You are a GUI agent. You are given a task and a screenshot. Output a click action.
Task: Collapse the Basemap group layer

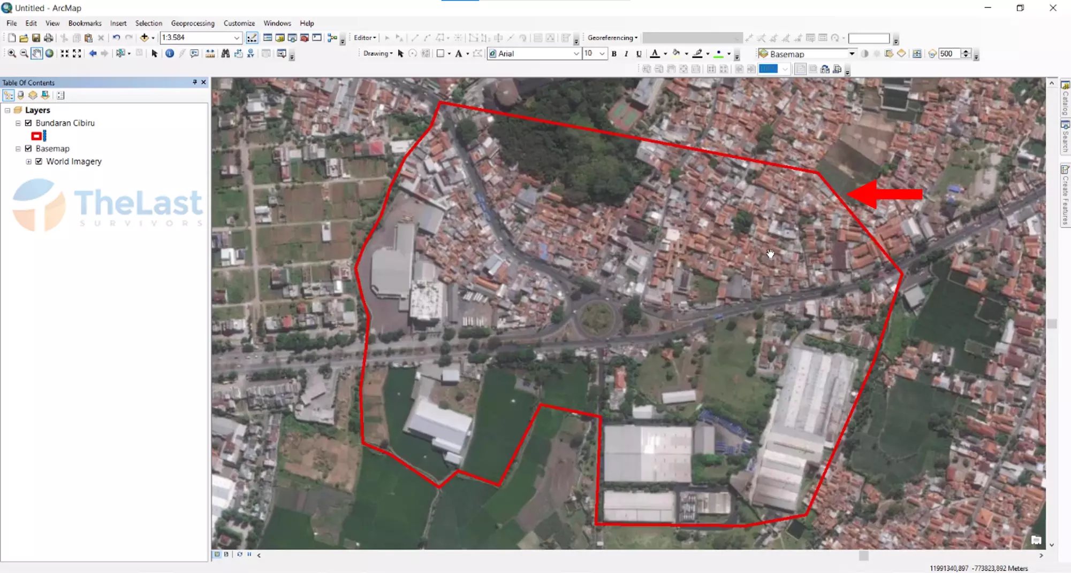[18, 149]
